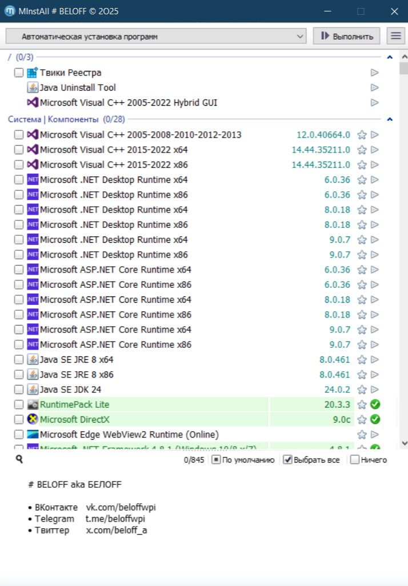
Task: Star .NET Desktop Runtime x64 6.0.36
Action: (362, 180)
